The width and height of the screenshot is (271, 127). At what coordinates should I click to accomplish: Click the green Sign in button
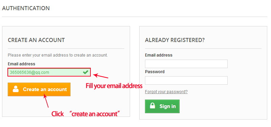[x=162, y=106]
